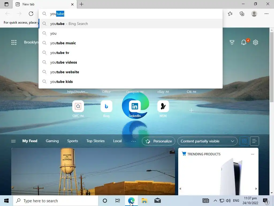Screen dimensions: 274x206
Task: Open the feed hamburger menu icon
Action: coord(13,141)
